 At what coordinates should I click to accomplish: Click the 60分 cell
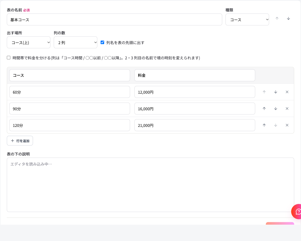[70, 92]
